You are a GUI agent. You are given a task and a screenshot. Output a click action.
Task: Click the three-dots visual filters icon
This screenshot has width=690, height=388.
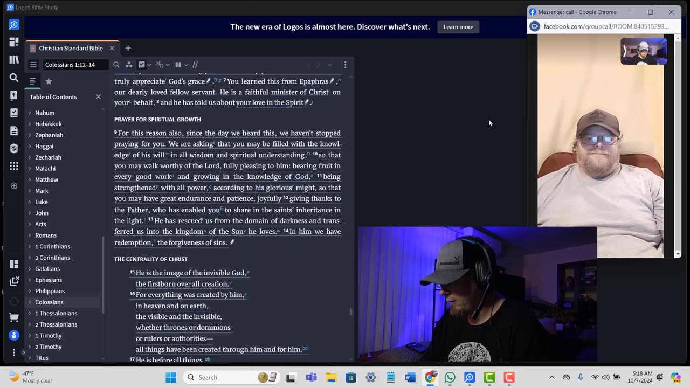(129, 65)
